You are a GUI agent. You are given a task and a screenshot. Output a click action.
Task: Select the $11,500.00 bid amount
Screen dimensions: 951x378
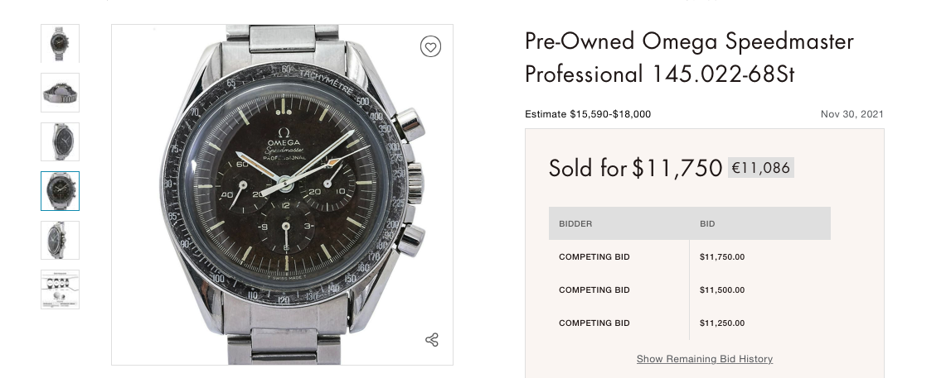722,290
